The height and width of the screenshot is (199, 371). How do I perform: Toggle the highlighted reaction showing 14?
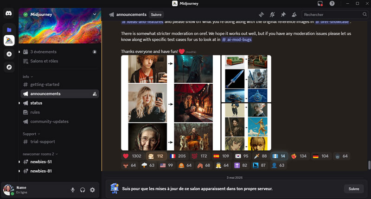pyautogui.click(x=279, y=156)
